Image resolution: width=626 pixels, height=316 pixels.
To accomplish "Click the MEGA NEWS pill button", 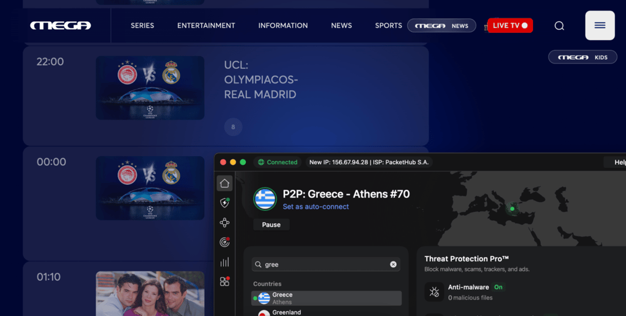I will 441,26.
